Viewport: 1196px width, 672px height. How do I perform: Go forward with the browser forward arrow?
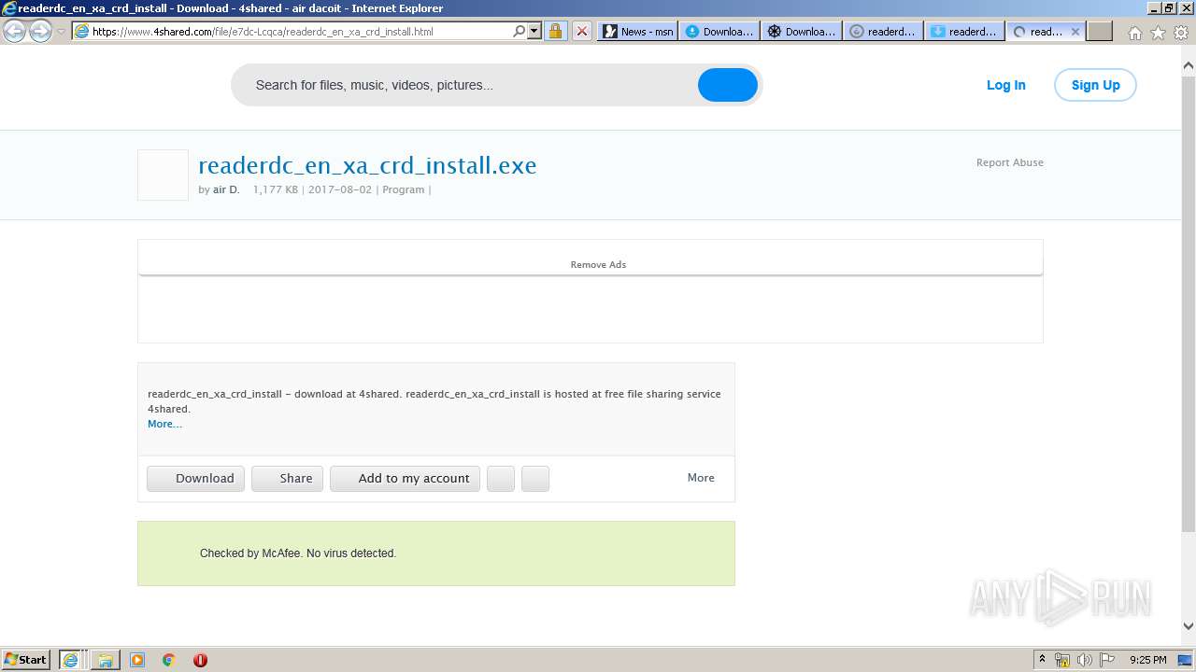pos(40,31)
